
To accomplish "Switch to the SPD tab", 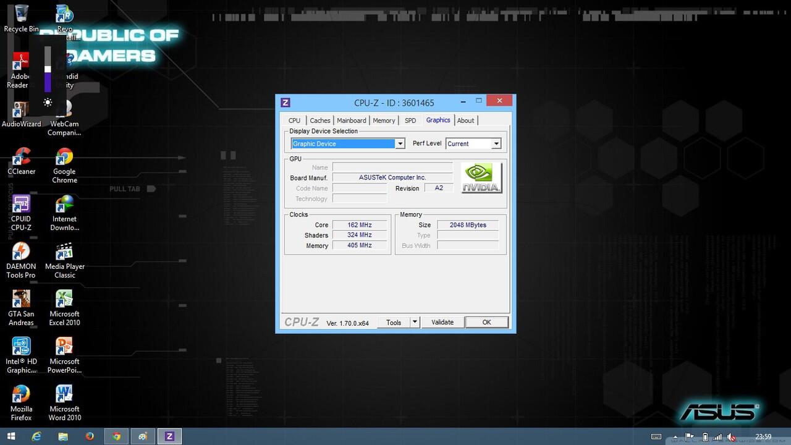I will [410, 121].
